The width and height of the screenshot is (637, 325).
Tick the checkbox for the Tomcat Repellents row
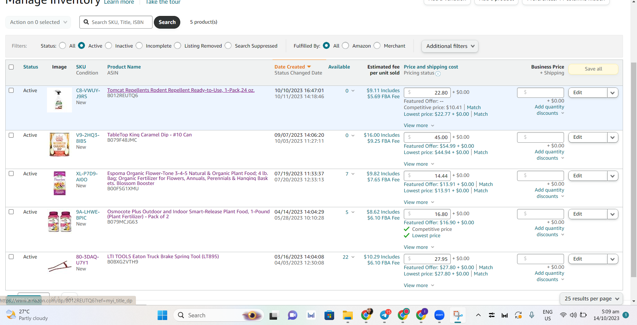pos(11,90)
